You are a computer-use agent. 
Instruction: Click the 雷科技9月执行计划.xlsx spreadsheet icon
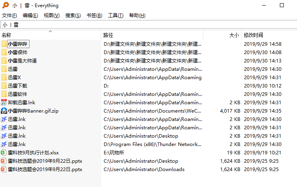(x=4, y=153)
